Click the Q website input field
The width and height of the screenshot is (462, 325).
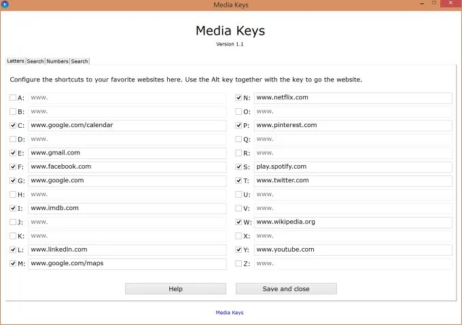click(353, 139)
